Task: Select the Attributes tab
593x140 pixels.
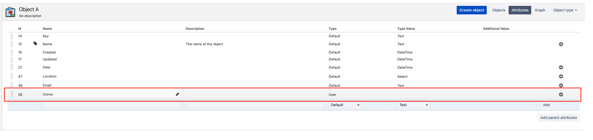Action: tap(520, 10)
